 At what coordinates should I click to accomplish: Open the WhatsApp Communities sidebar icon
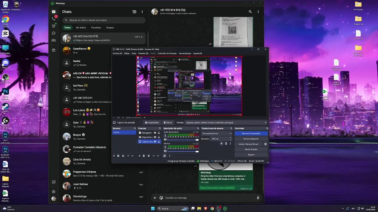(53, 40)
